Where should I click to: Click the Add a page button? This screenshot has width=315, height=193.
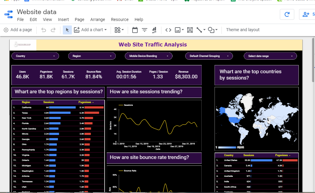(18, 30)
